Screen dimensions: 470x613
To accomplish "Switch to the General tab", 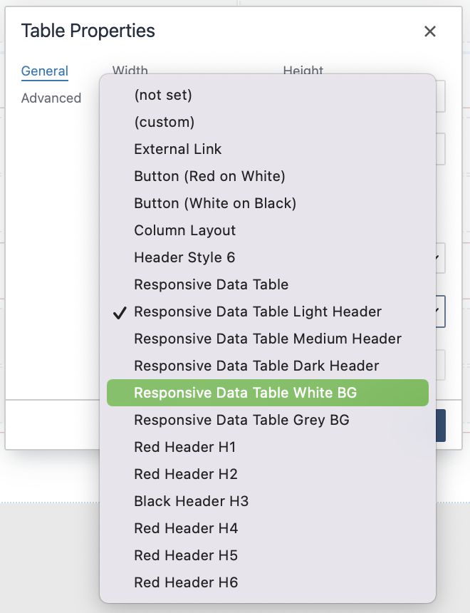I will pos(45,71).
